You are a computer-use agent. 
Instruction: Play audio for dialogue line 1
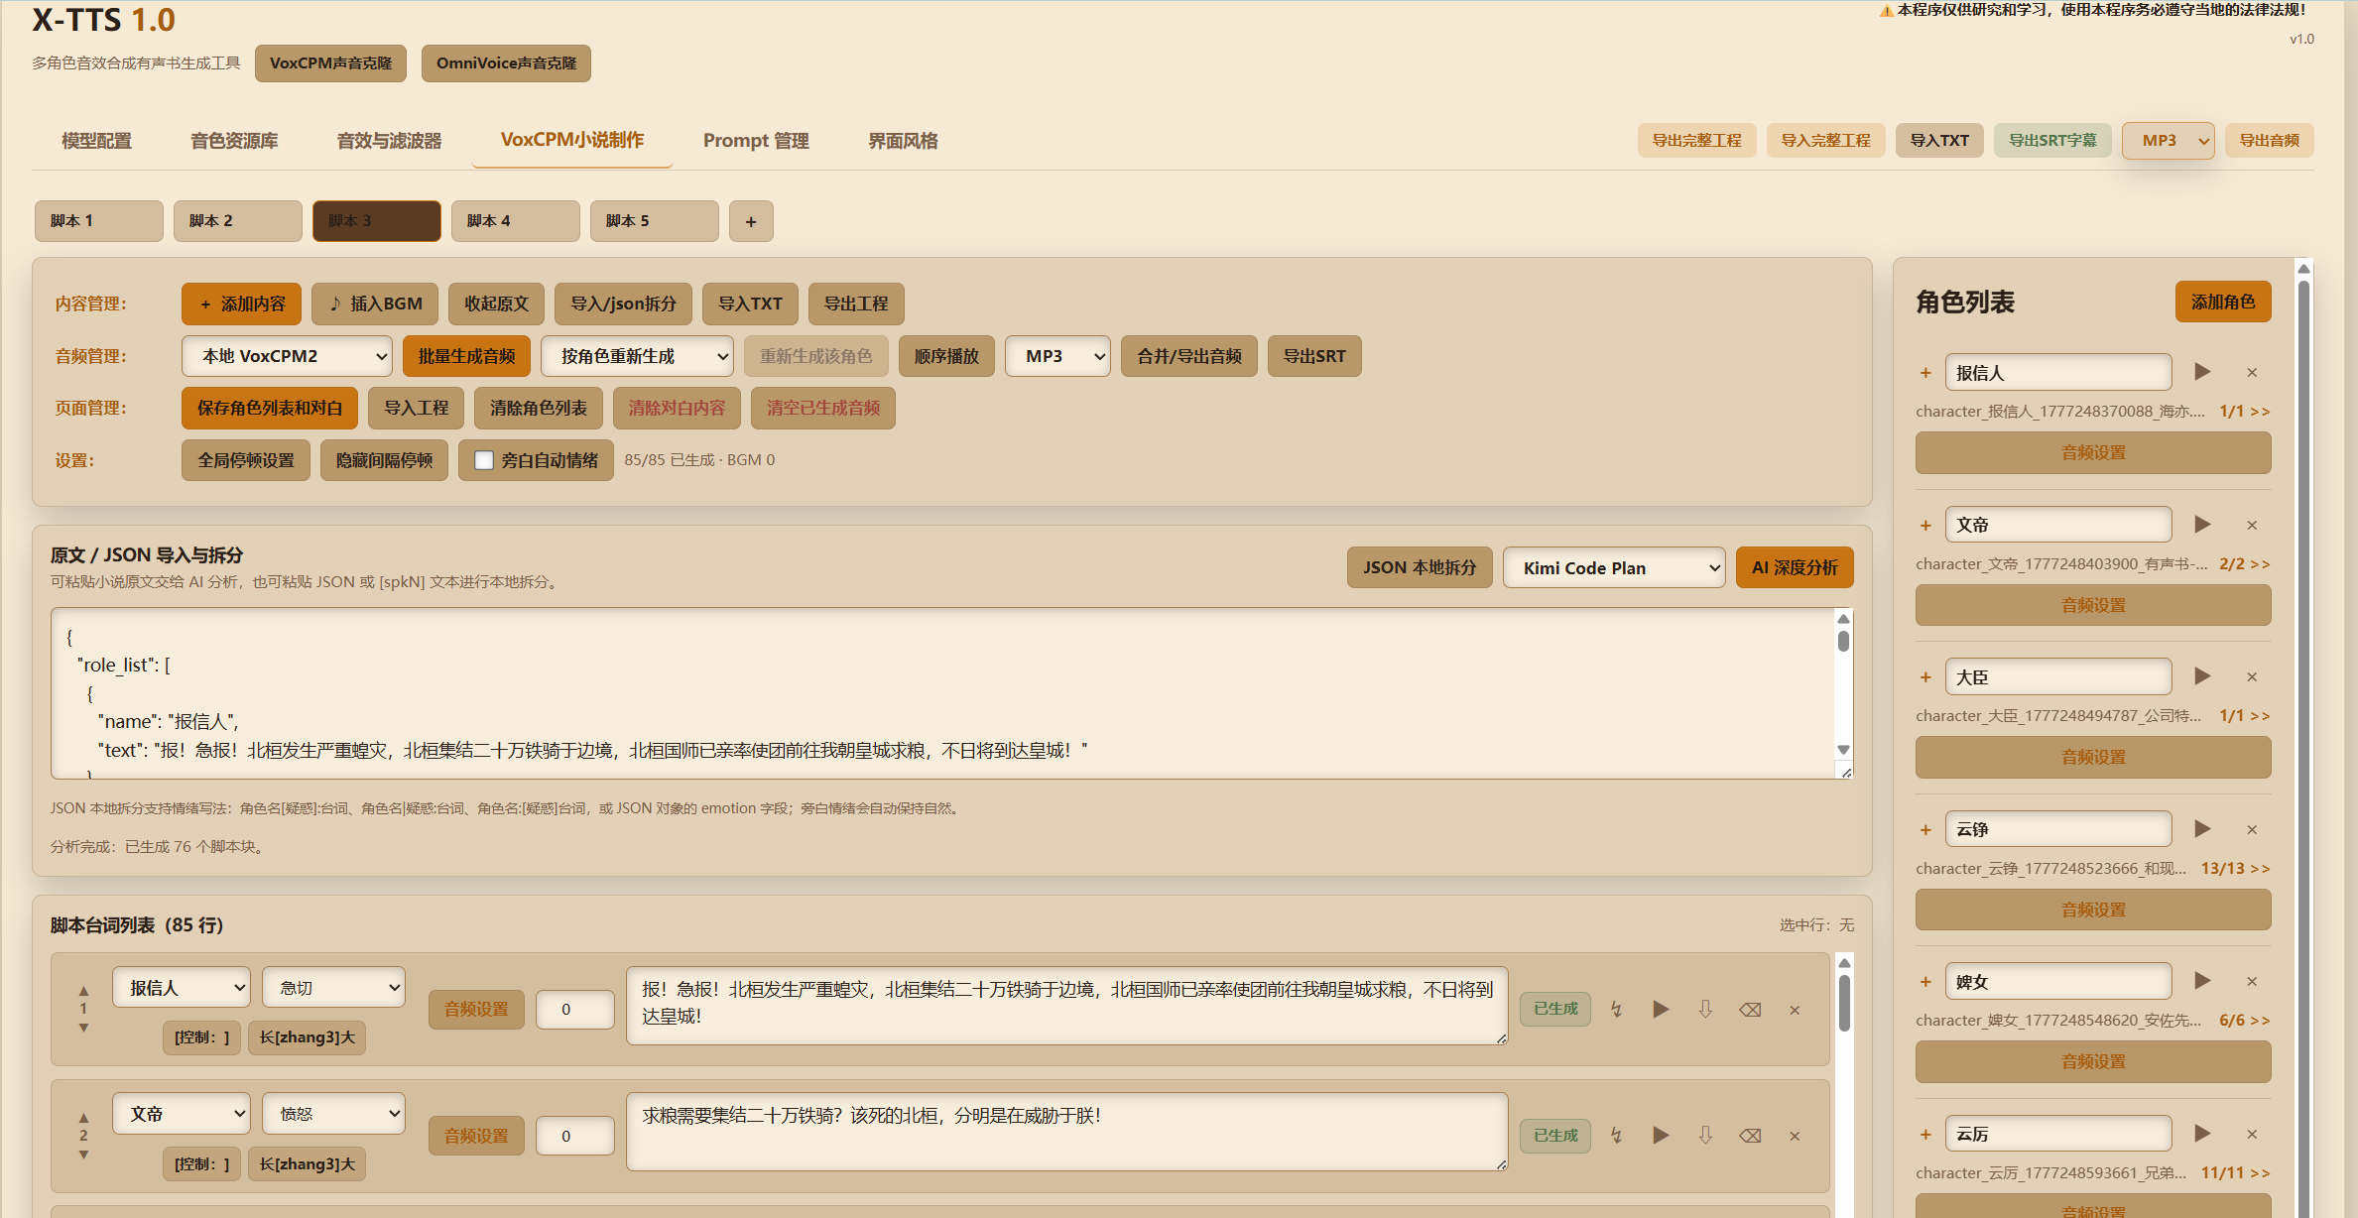pos(1661,1009)
